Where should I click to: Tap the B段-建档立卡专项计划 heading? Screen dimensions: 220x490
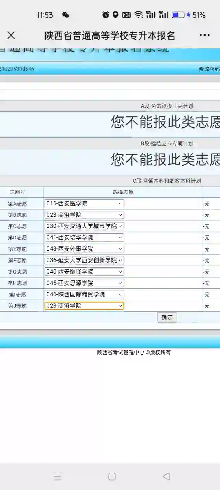click(x=167, y=144)
